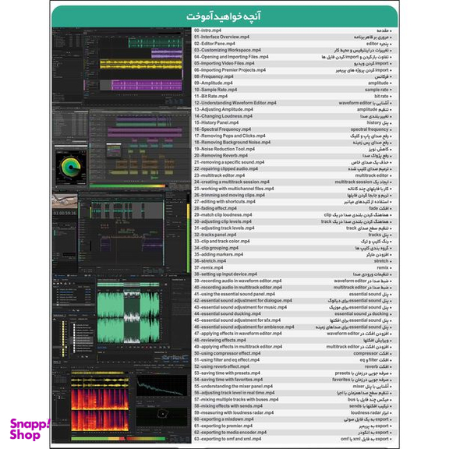Click '25-working with multichannel files.mp4'
Screen dimensions: 449x449
tap(234, 189)
